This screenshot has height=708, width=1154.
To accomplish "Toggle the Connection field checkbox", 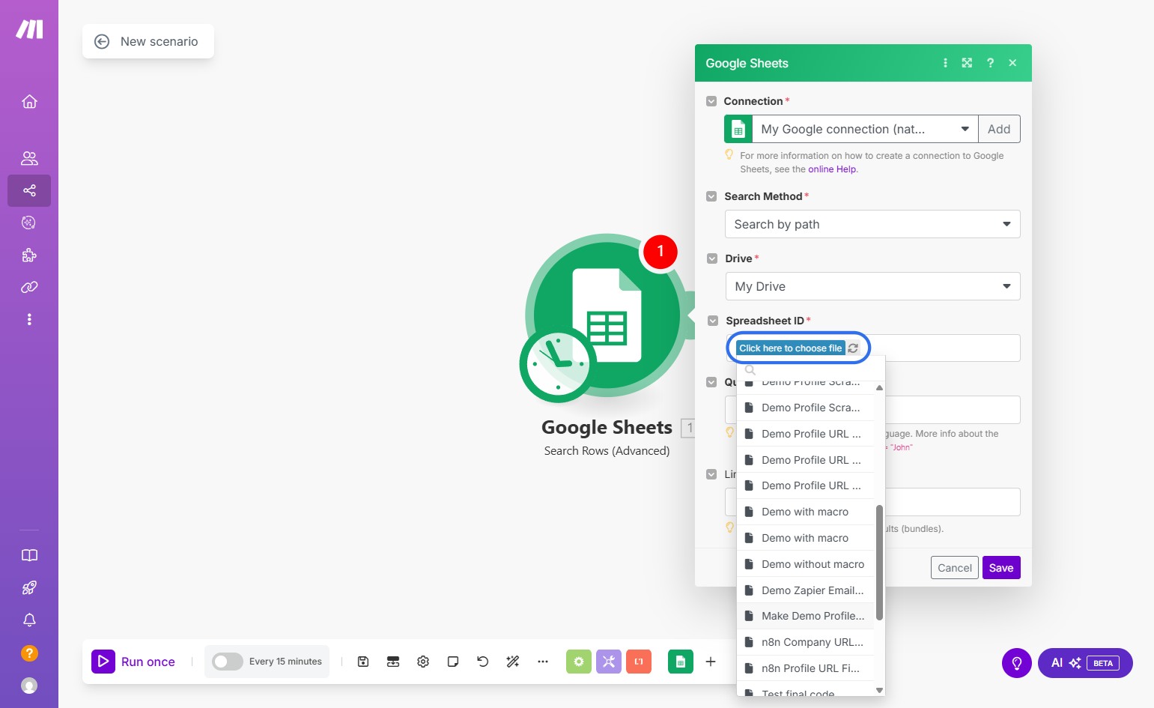I will (711, 101).
